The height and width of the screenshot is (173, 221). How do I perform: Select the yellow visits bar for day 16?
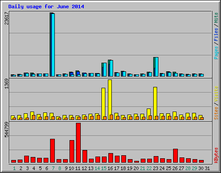pos(110,99)
